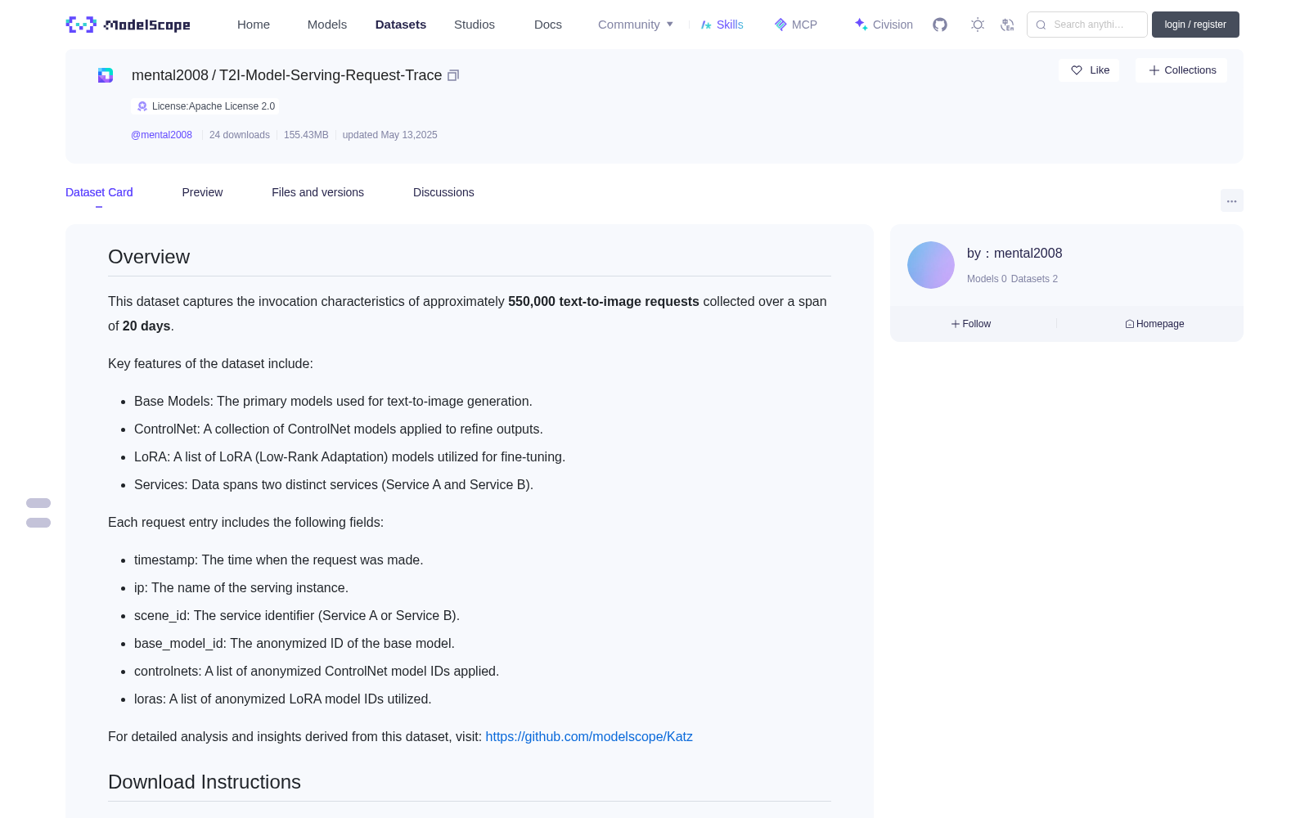Click the Models 0 count text
This screenshot has height=818, width=1309.
pyautogui.click(x=987, y=279)
